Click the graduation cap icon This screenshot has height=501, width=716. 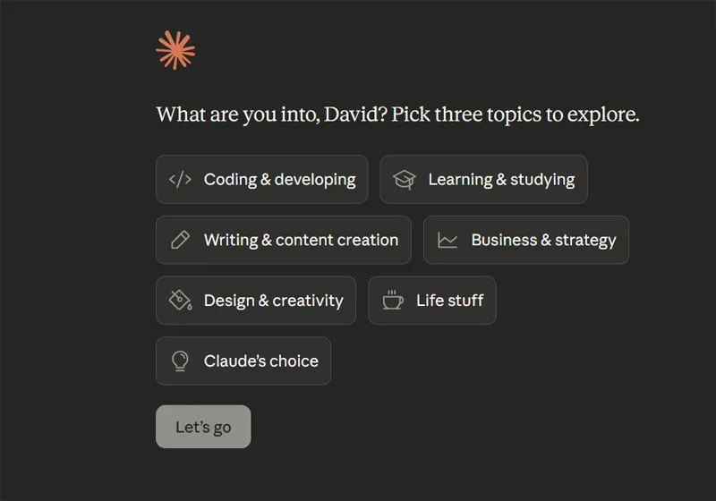[405, 179]
